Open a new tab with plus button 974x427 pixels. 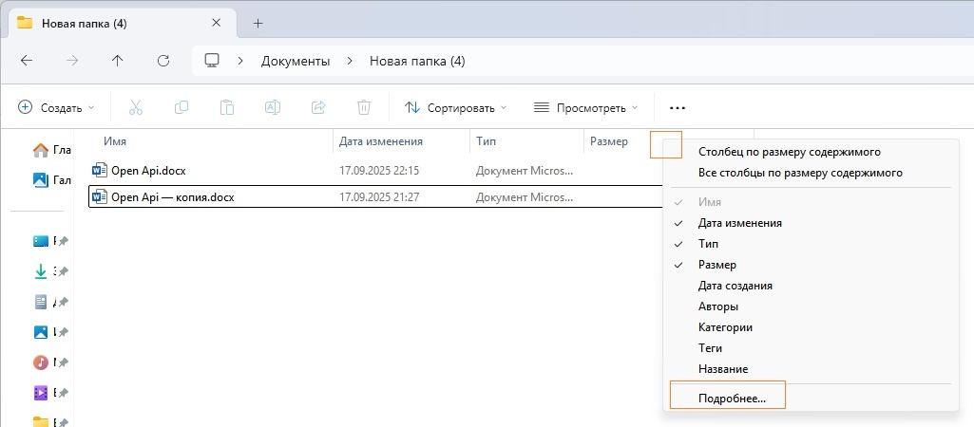point(258,23)
